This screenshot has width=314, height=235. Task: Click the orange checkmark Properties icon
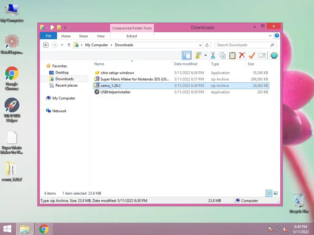[x=252, y=55]
